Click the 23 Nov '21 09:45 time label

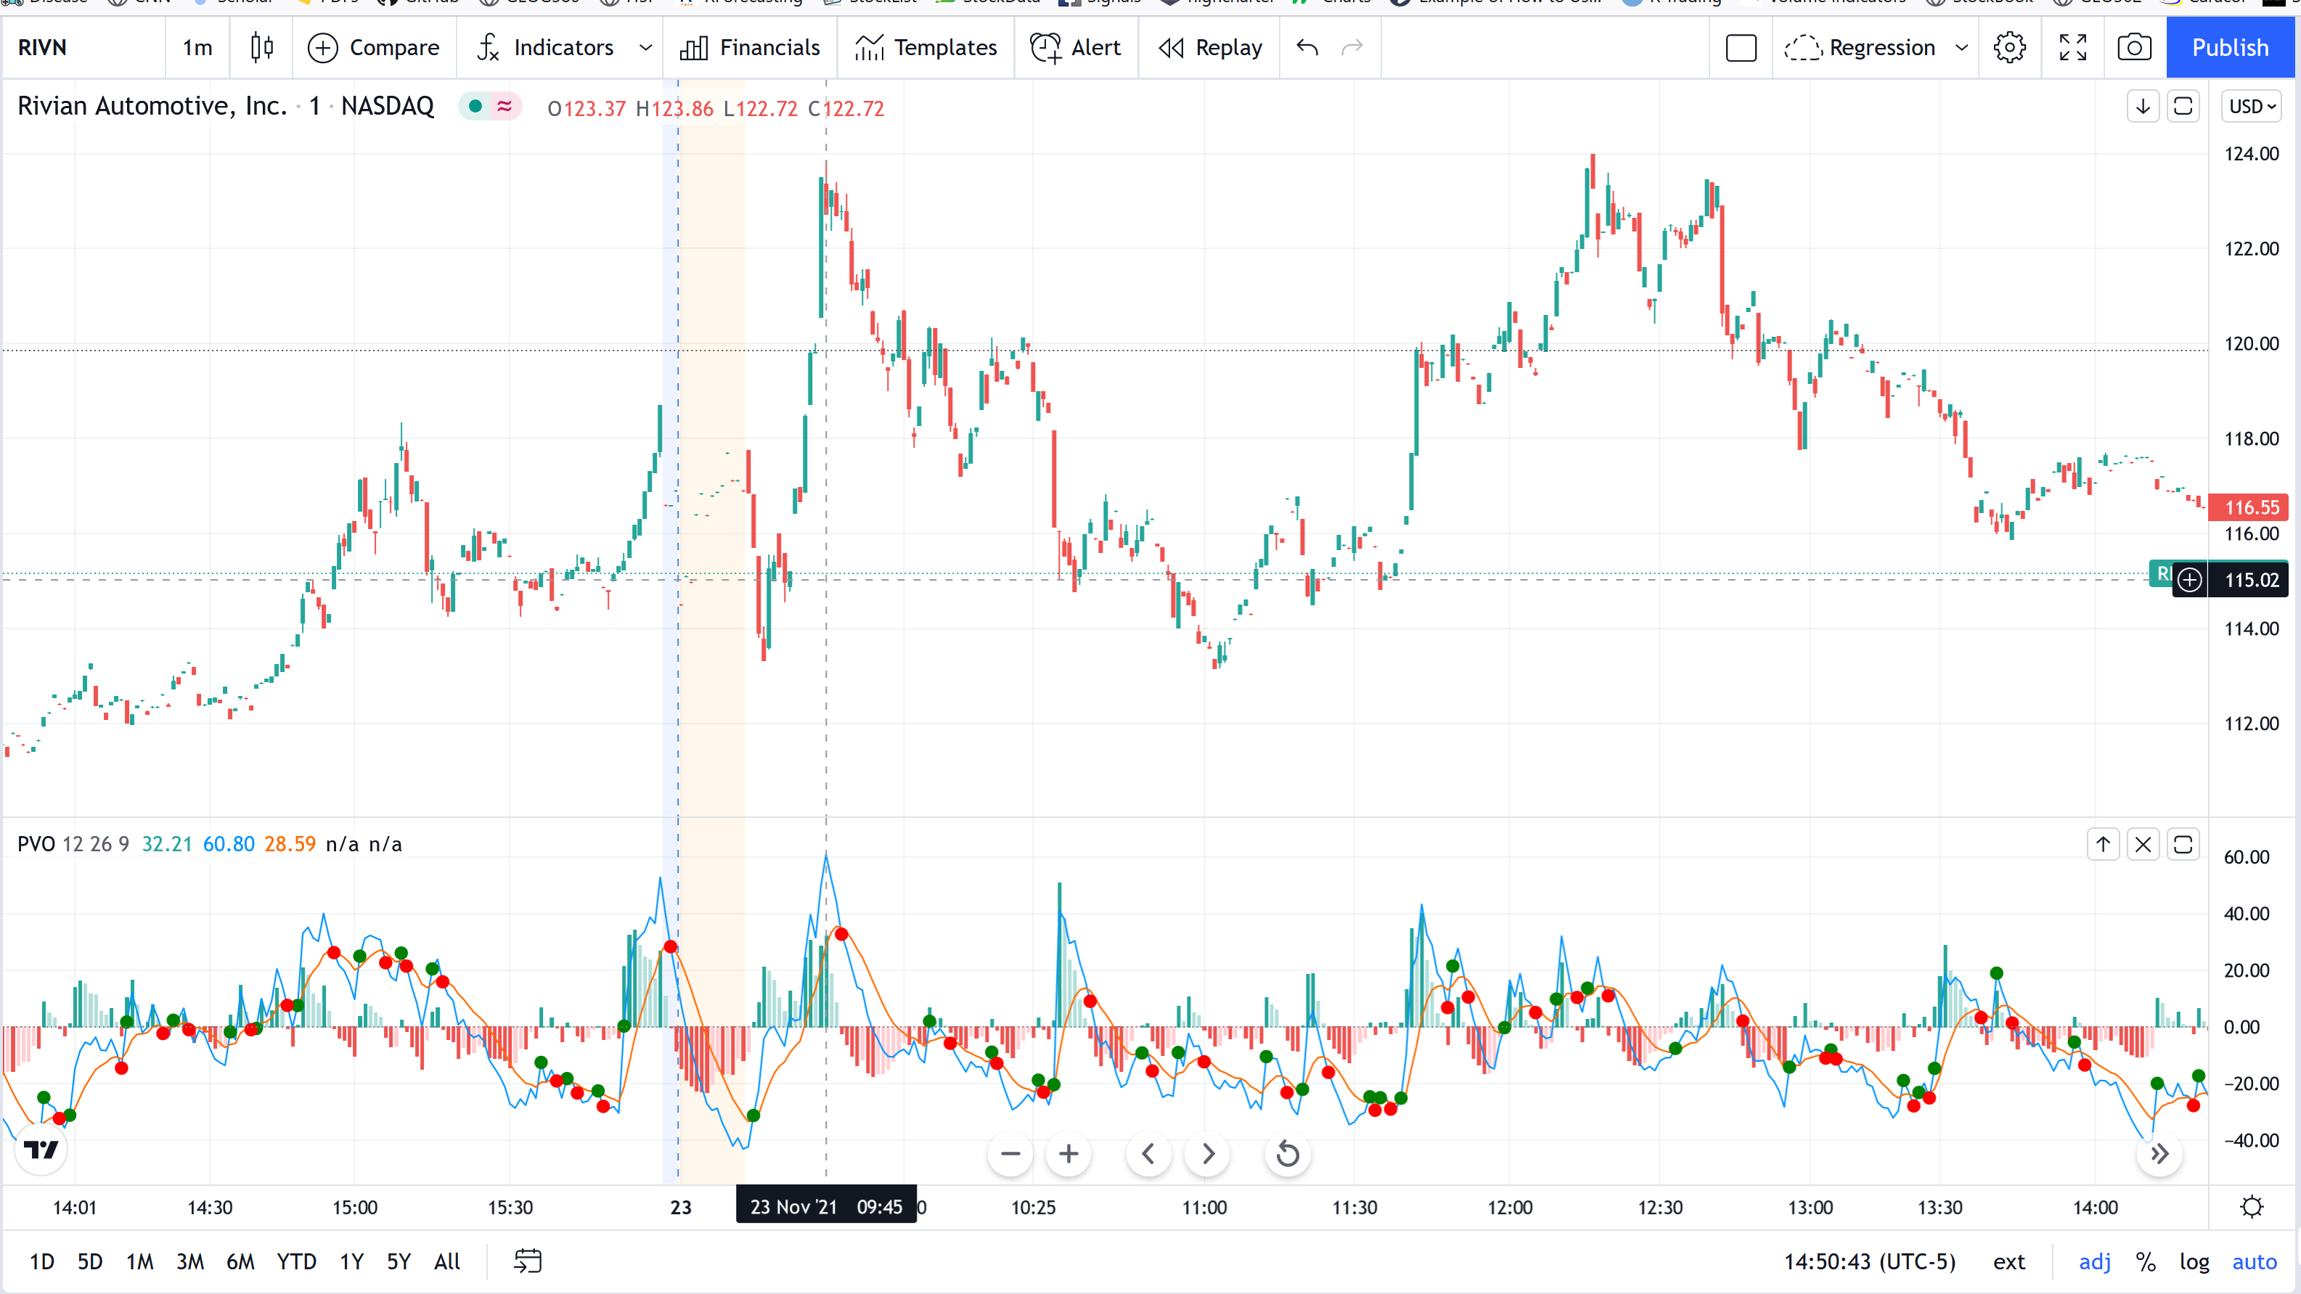825,1208
